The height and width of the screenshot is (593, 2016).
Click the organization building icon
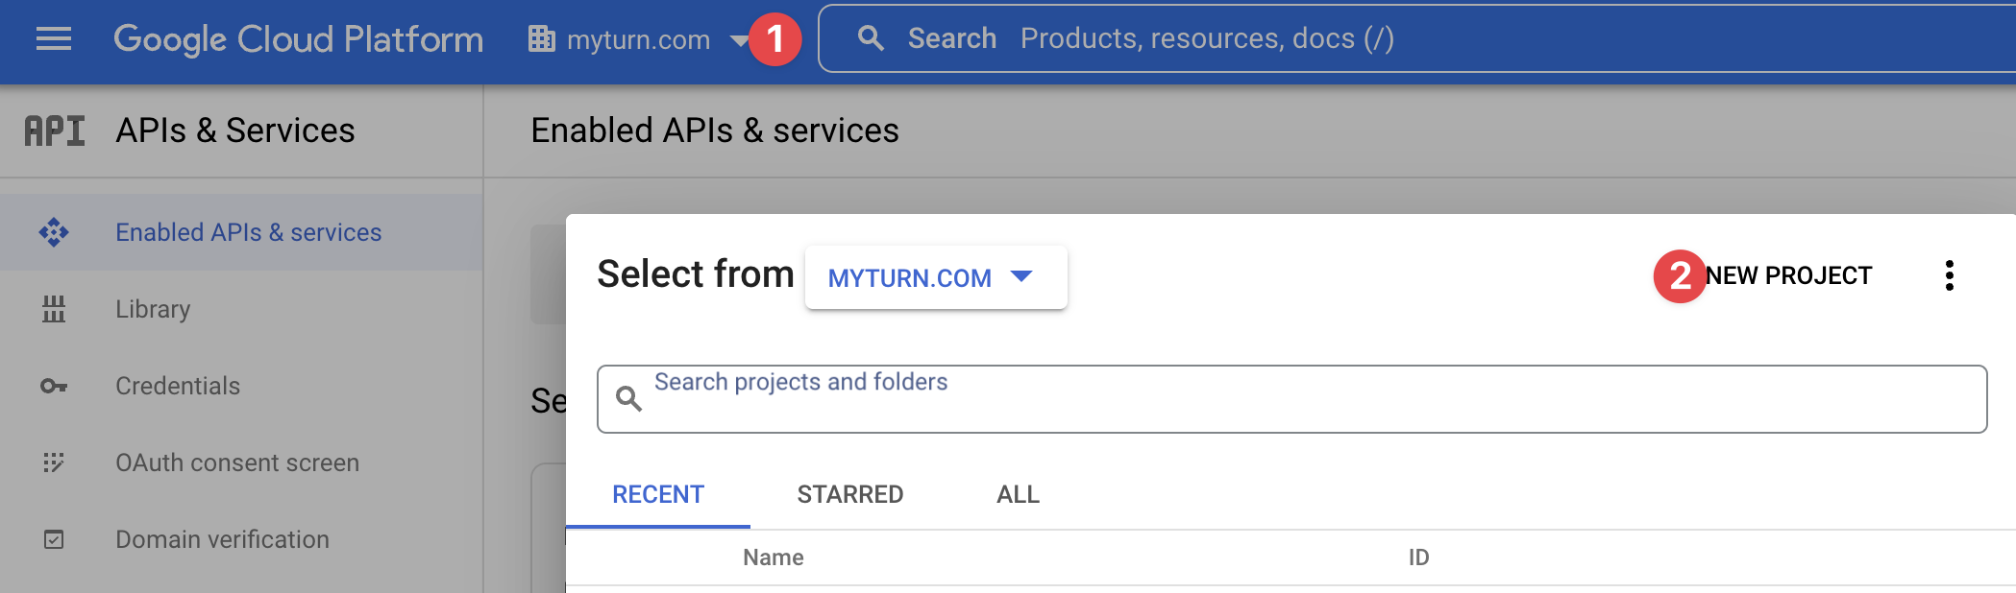pos(542,39)
